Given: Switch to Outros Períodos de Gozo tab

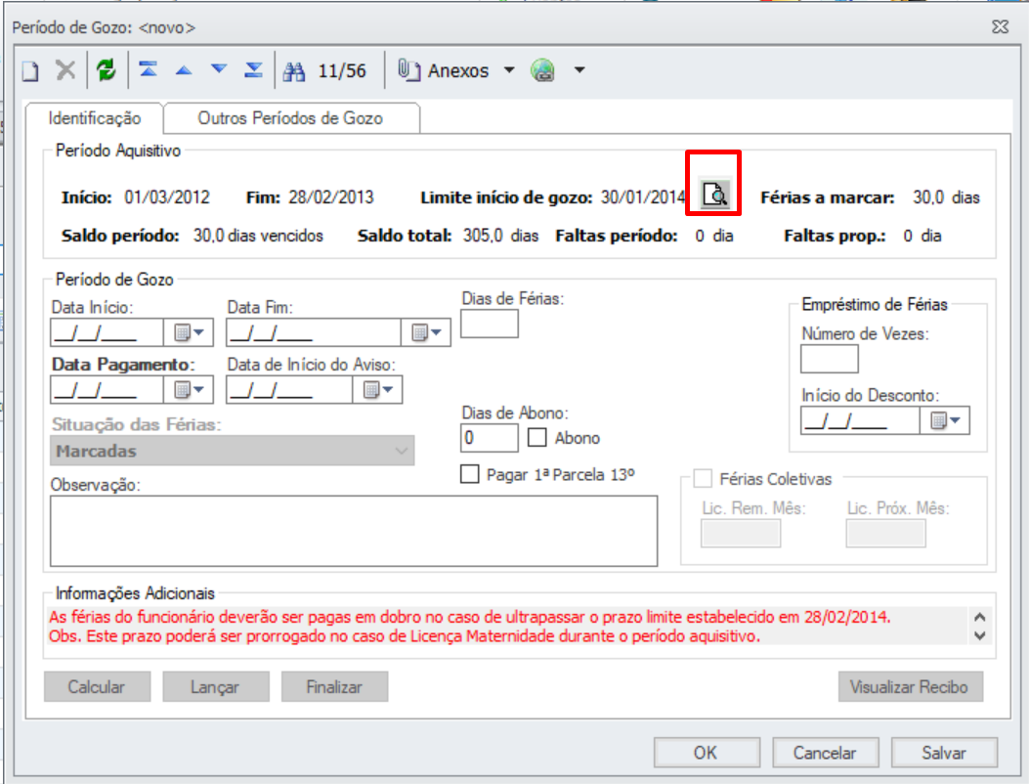Looking at the screenshot, I should coord(290,118).
